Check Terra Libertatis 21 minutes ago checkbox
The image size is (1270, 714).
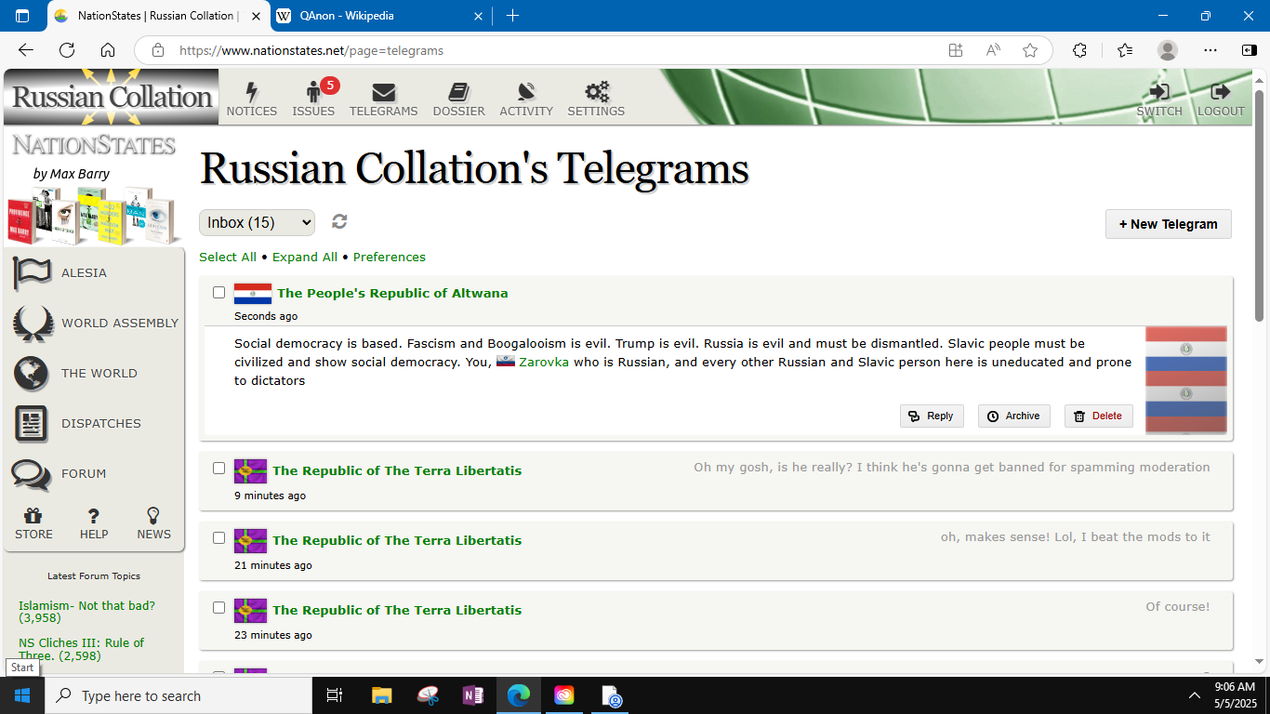[x=219, y=537]
